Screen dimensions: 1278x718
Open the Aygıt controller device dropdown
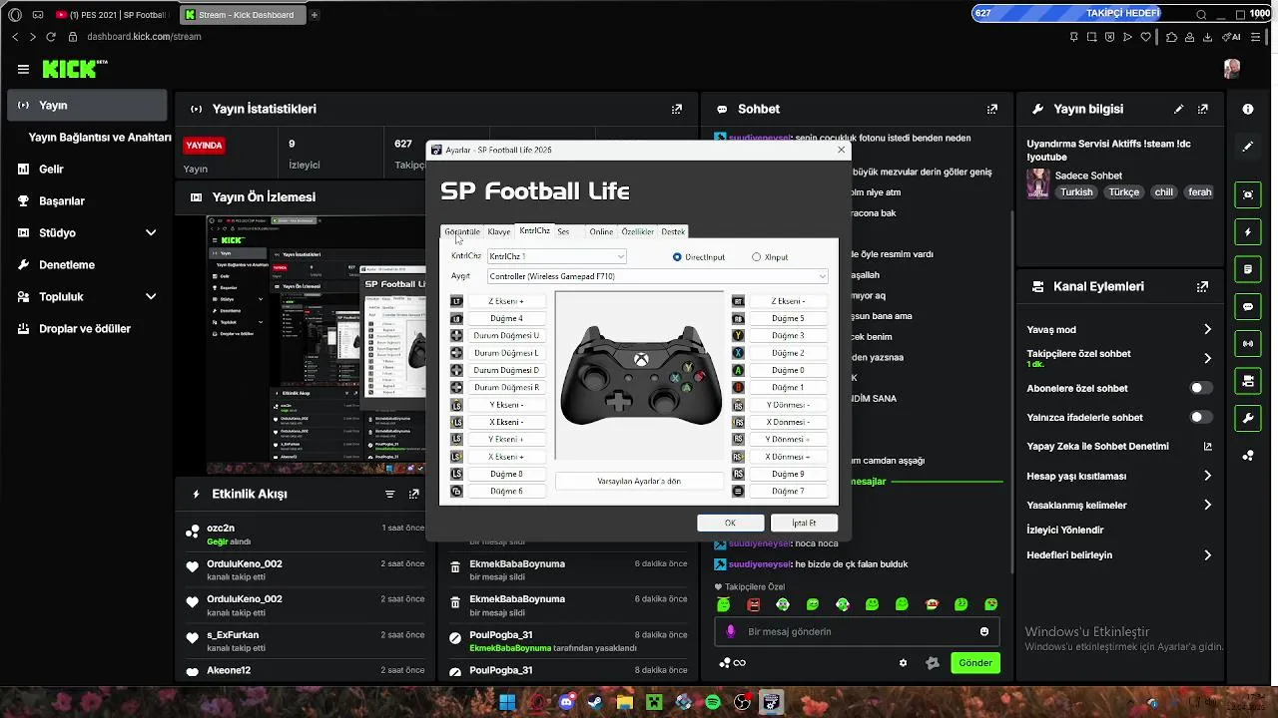[658, 276]
